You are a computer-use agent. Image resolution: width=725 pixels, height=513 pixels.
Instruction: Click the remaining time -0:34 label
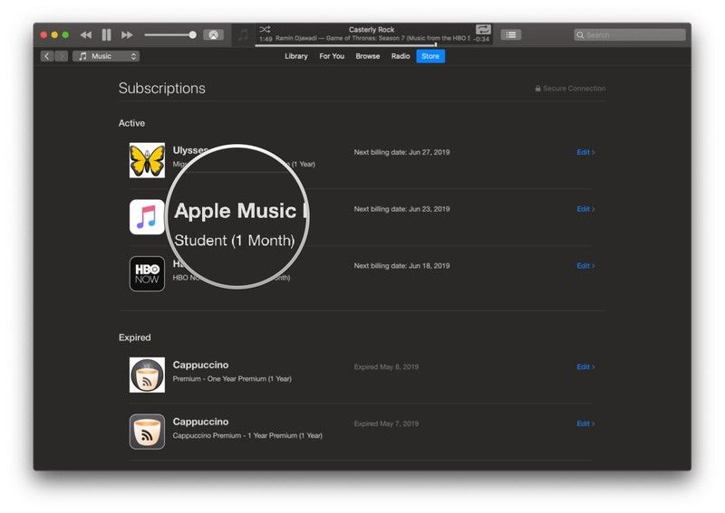[482, 39]
